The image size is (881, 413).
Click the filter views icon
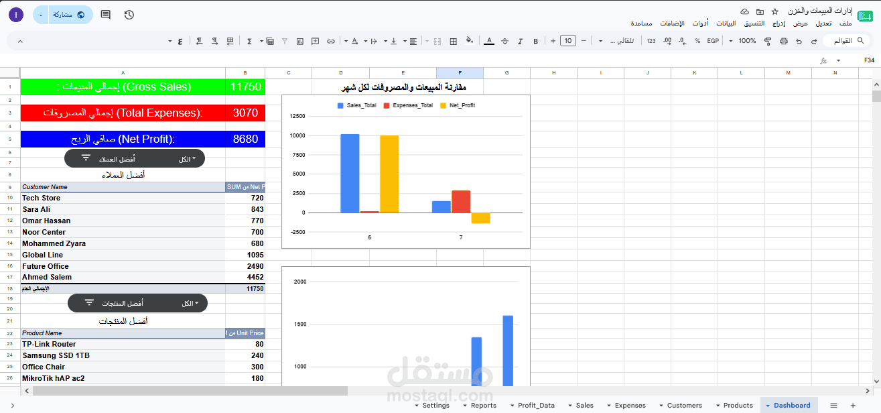(x=270, y=41)
